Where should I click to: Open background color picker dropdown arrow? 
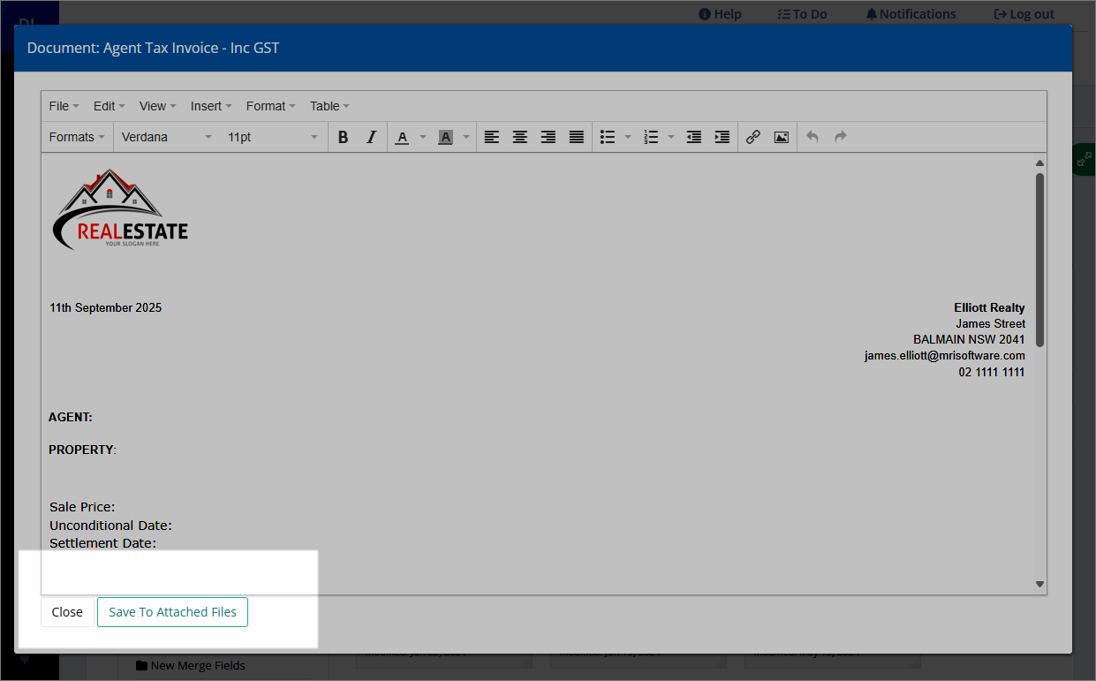[x=466, y=137]
